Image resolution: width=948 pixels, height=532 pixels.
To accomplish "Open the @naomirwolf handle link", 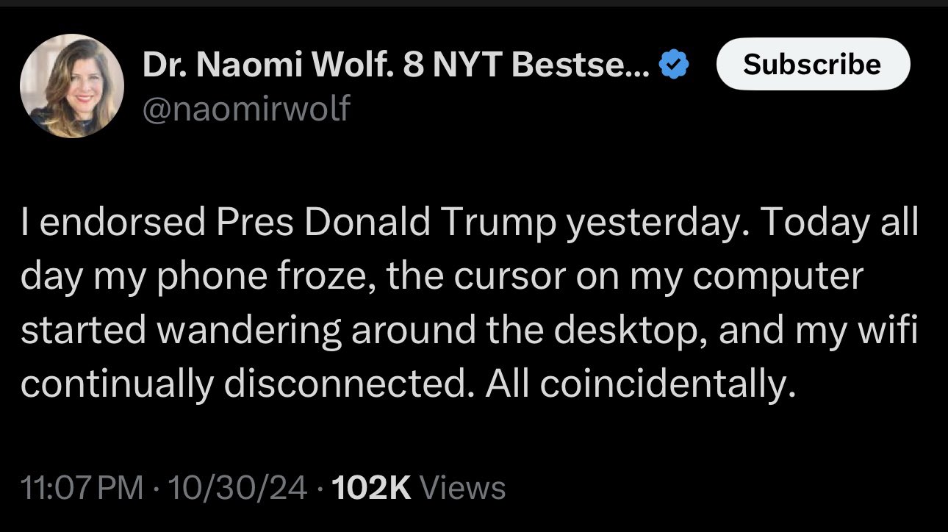I will tap(246, 109).
